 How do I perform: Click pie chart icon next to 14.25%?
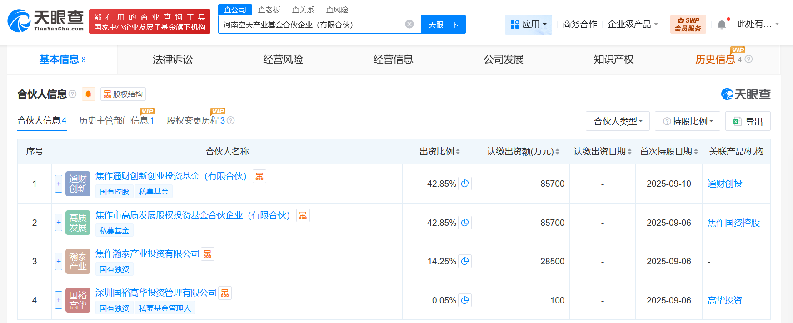465,261
